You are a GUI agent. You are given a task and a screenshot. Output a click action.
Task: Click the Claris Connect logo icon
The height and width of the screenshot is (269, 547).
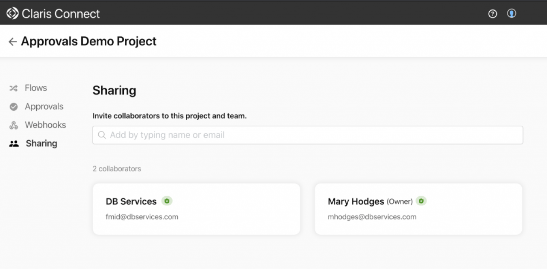[x=12, y=13]
